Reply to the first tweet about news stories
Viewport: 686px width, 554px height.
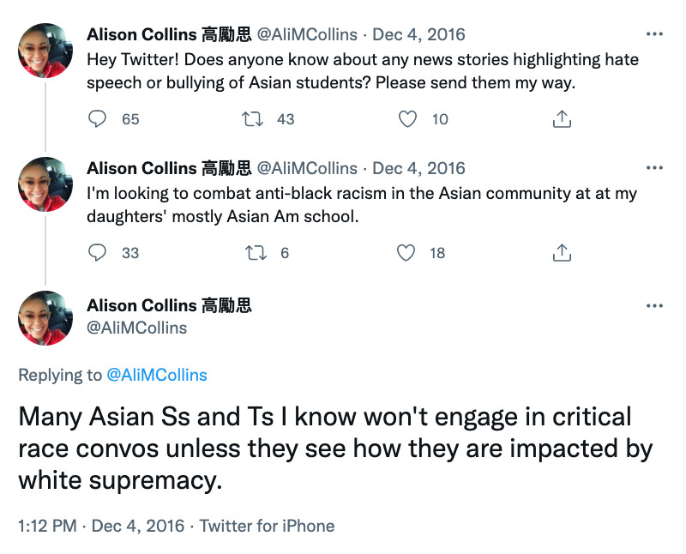tap(97, 119)
